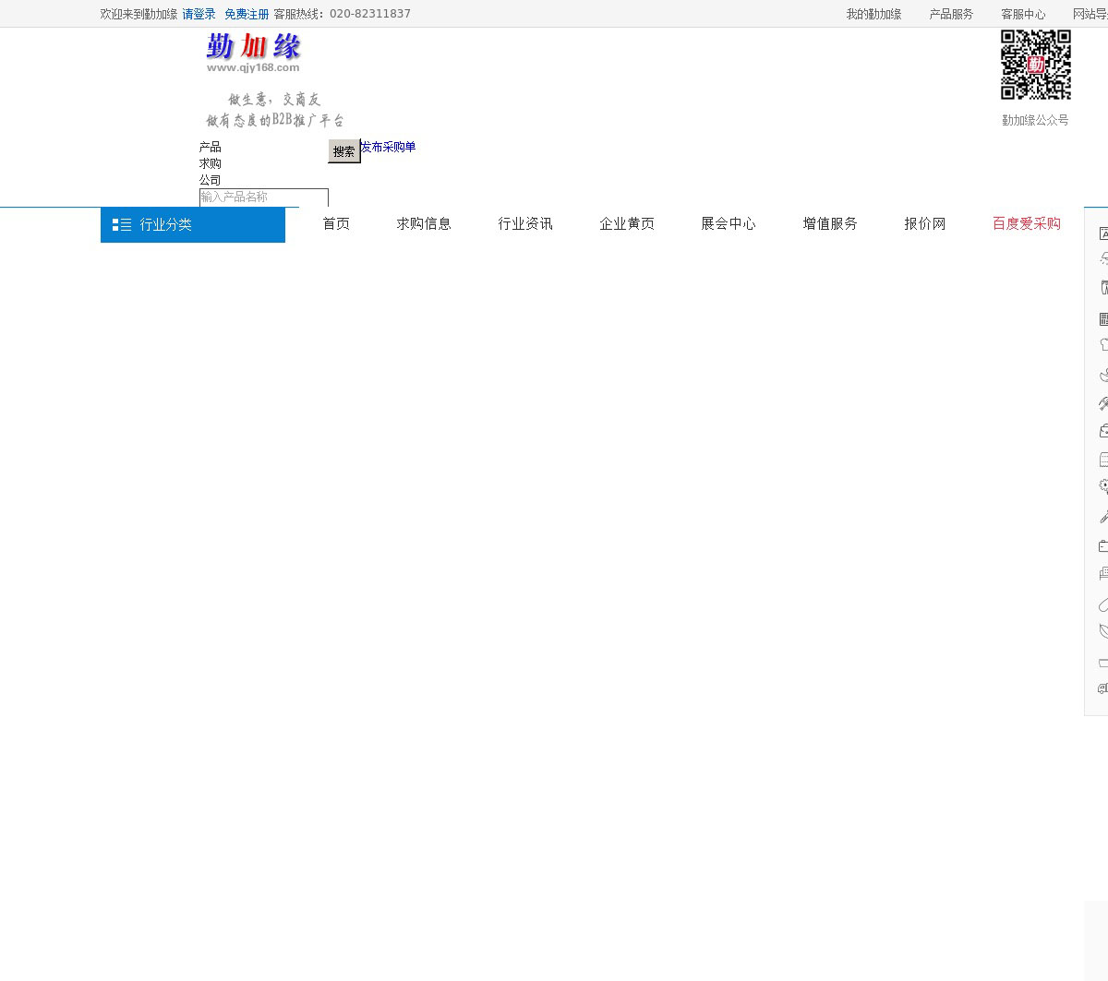
Task: Click the hammer icon in right sidebar
Action: coord(1103,403)
